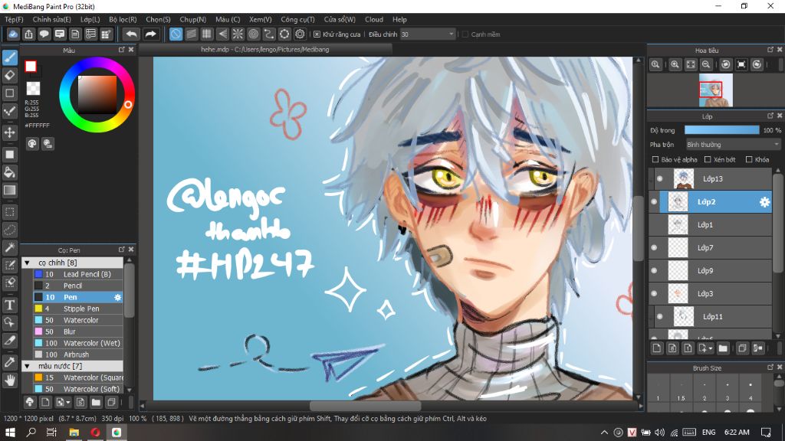785x441 pixels.
Task: Click the cloud save icon
Action: point(13,34)
